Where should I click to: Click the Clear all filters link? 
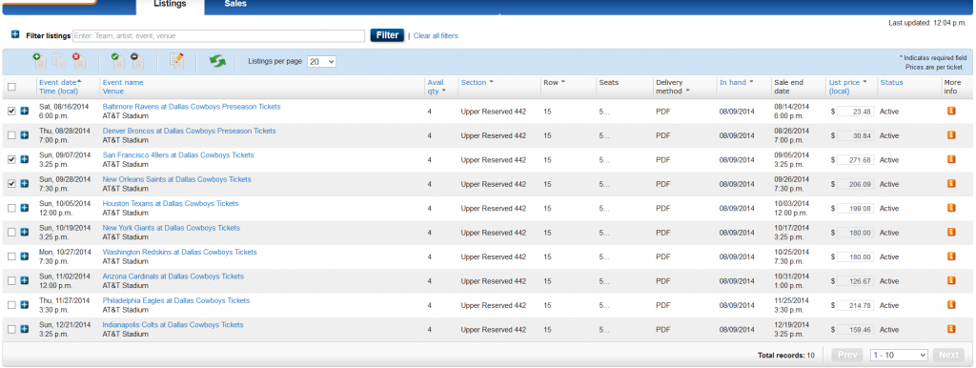pos(436,36)
